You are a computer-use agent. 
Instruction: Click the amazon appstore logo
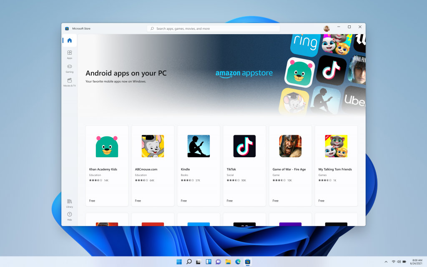[x=244, y=73]
